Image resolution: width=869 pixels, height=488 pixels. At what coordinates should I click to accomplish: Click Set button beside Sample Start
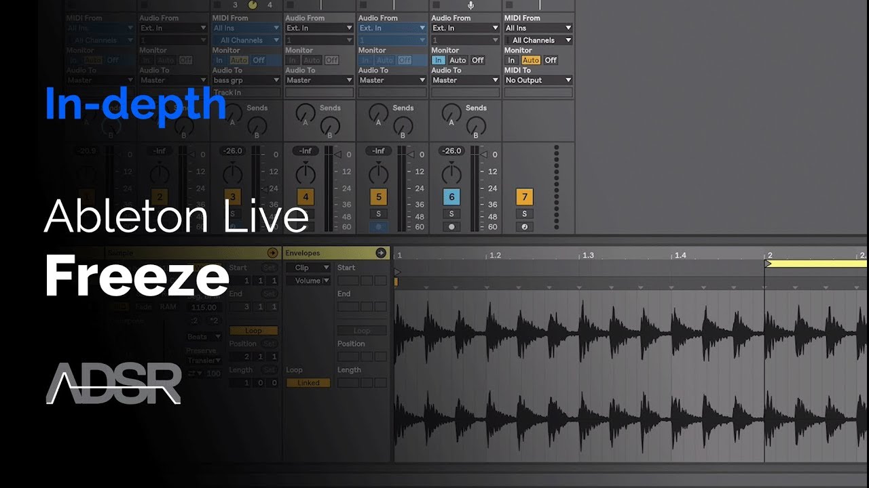point(270,268)
